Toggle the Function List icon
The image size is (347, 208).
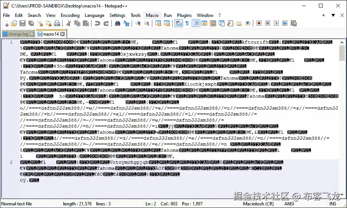pos(230,23)
